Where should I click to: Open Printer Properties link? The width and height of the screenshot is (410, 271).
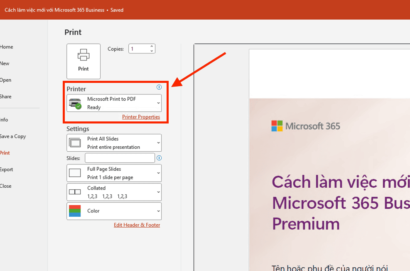(x=141, y=117)
